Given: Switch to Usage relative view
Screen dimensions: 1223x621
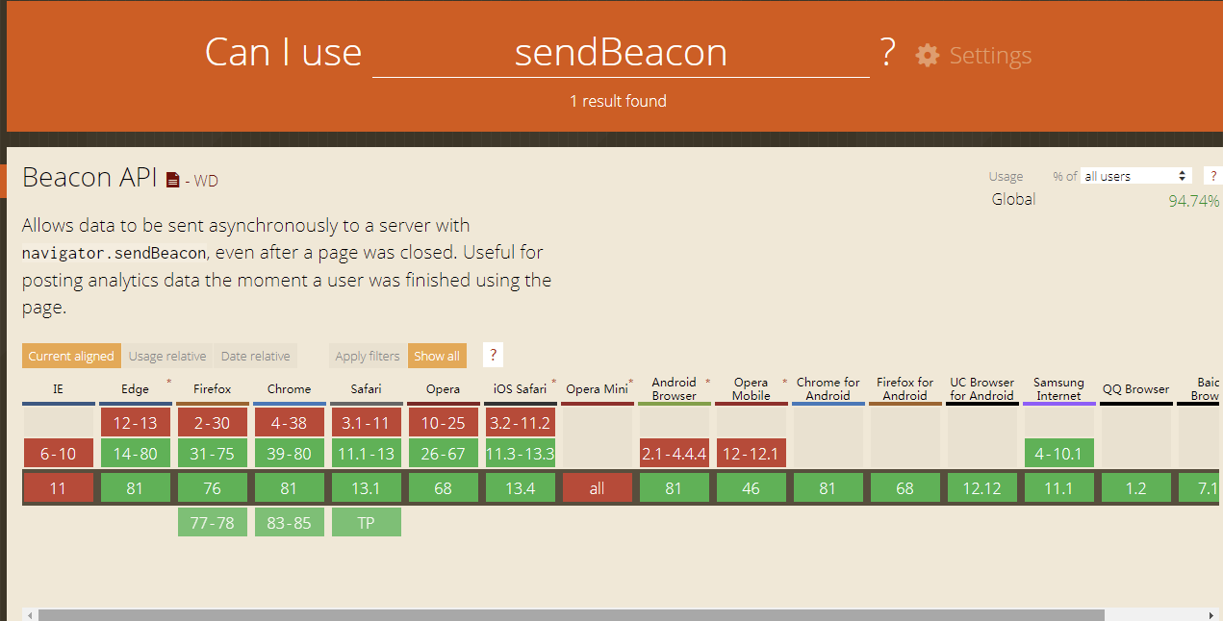Looking at the screenshot, I should pos(167,356).
